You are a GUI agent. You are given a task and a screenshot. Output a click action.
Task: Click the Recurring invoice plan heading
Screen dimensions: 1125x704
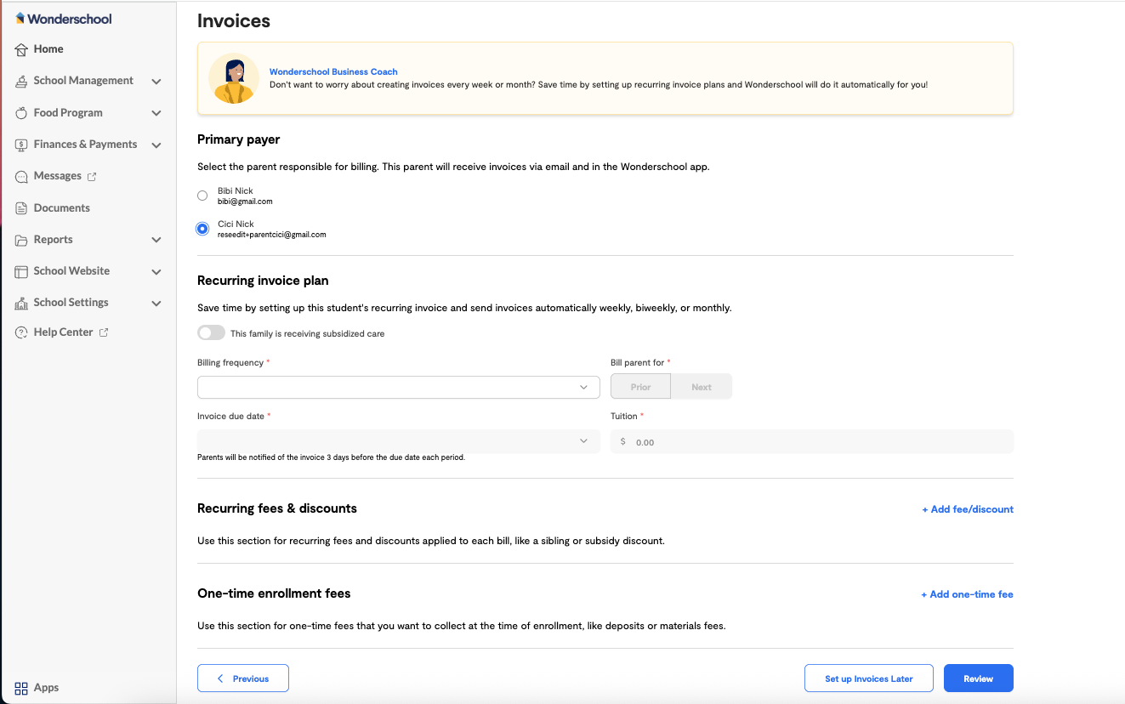tap(263, 281)
